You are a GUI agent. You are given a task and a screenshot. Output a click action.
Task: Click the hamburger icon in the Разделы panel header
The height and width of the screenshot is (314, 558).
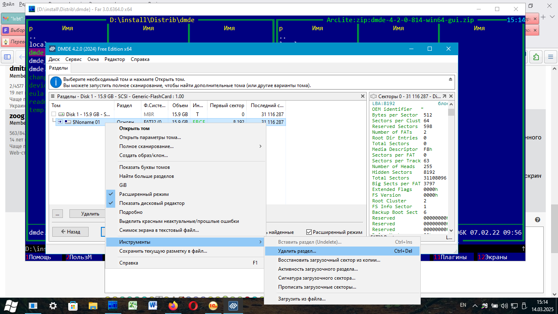pos(52,96)
